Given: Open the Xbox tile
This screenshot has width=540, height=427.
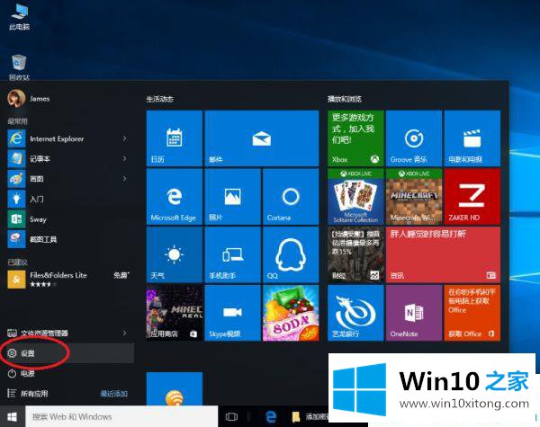Looking at the screenshot, I should tap(355, 138).
